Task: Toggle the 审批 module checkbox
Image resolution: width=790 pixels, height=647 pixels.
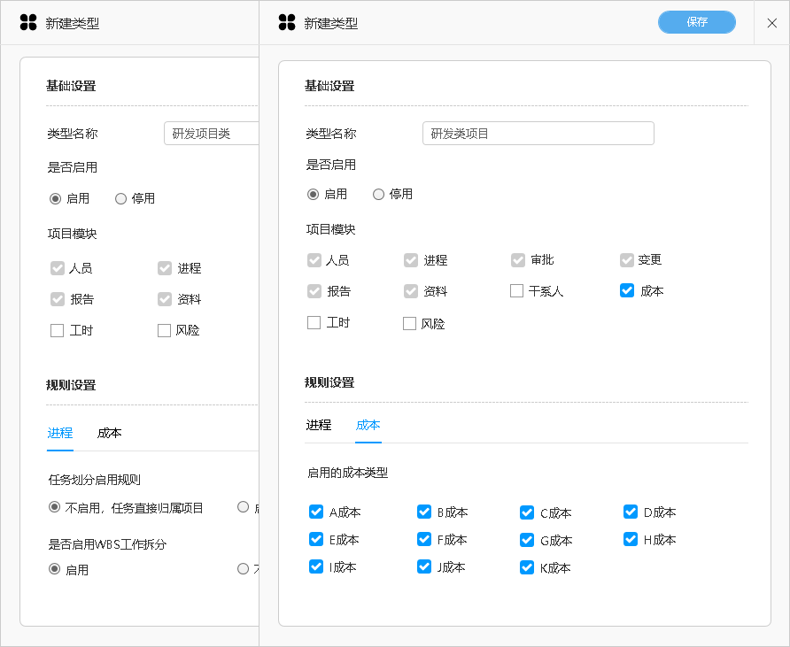Action: click(x=518, y=260)
